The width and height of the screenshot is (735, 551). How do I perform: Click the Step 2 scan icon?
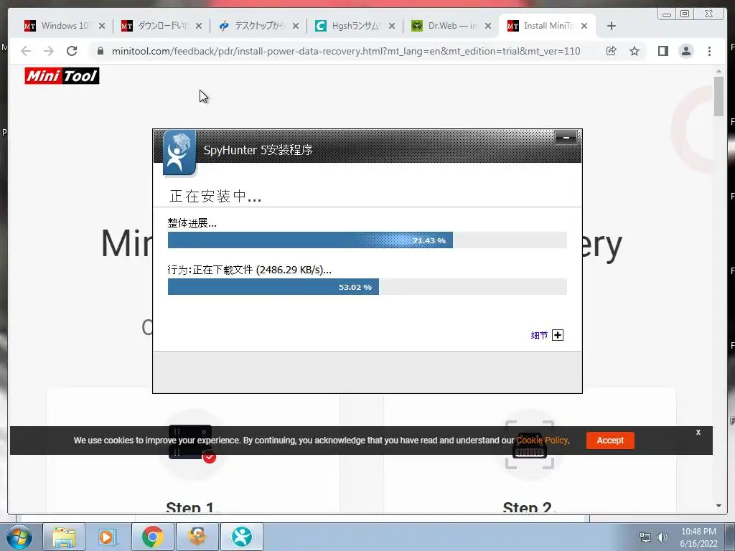pos(530,445)
